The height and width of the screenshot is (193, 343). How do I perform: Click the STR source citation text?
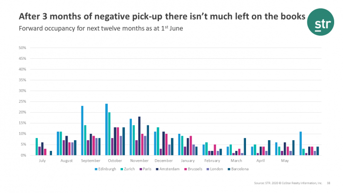click(288, 183)
